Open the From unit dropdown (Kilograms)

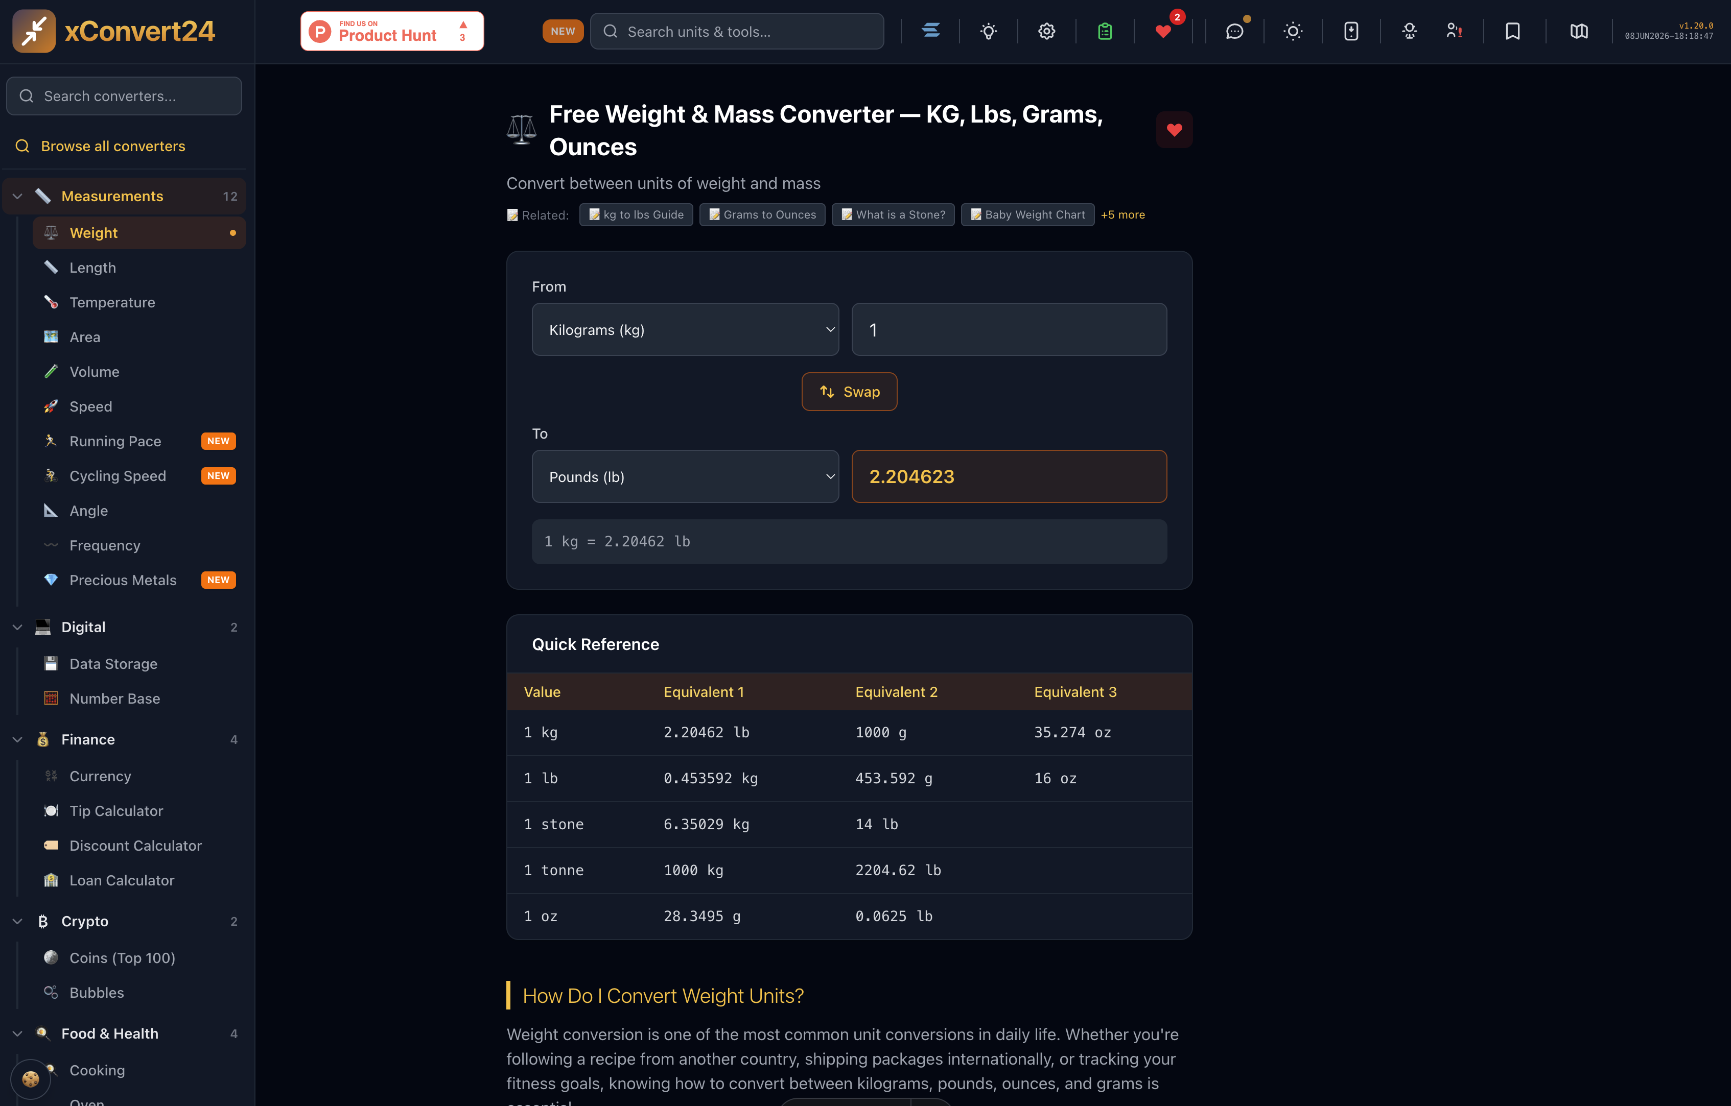(685, 329)
